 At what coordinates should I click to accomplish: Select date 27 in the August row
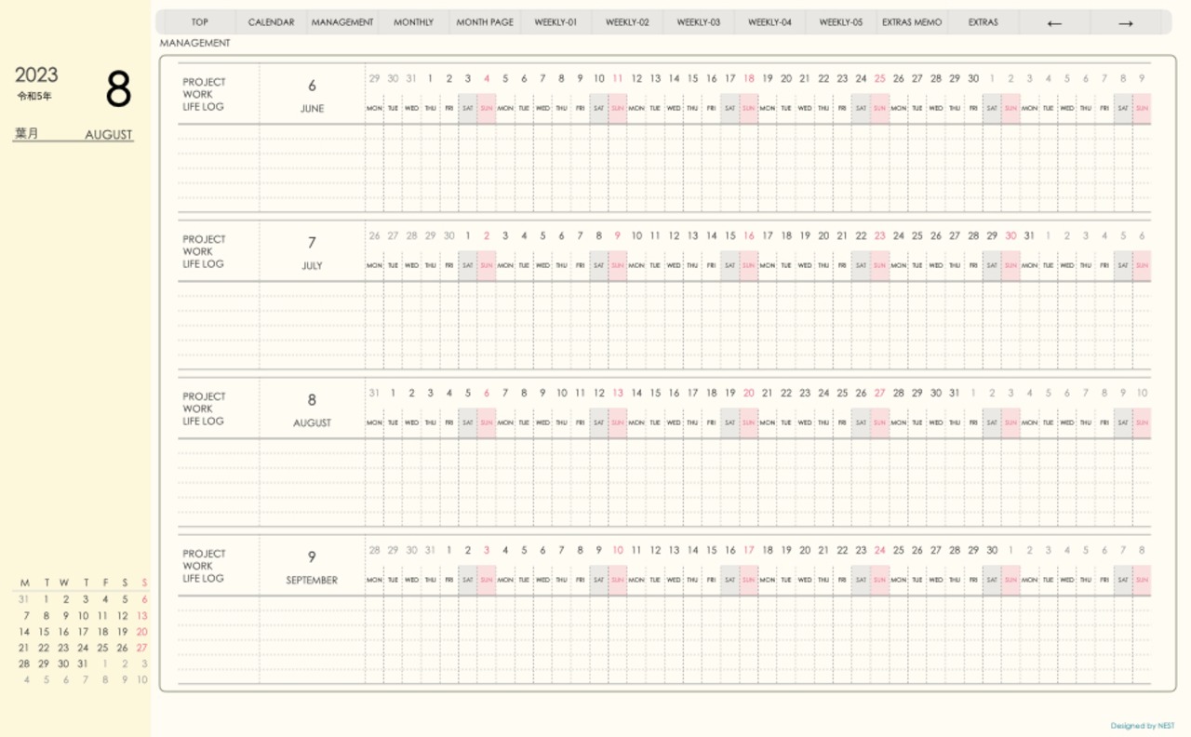[880, 394]
